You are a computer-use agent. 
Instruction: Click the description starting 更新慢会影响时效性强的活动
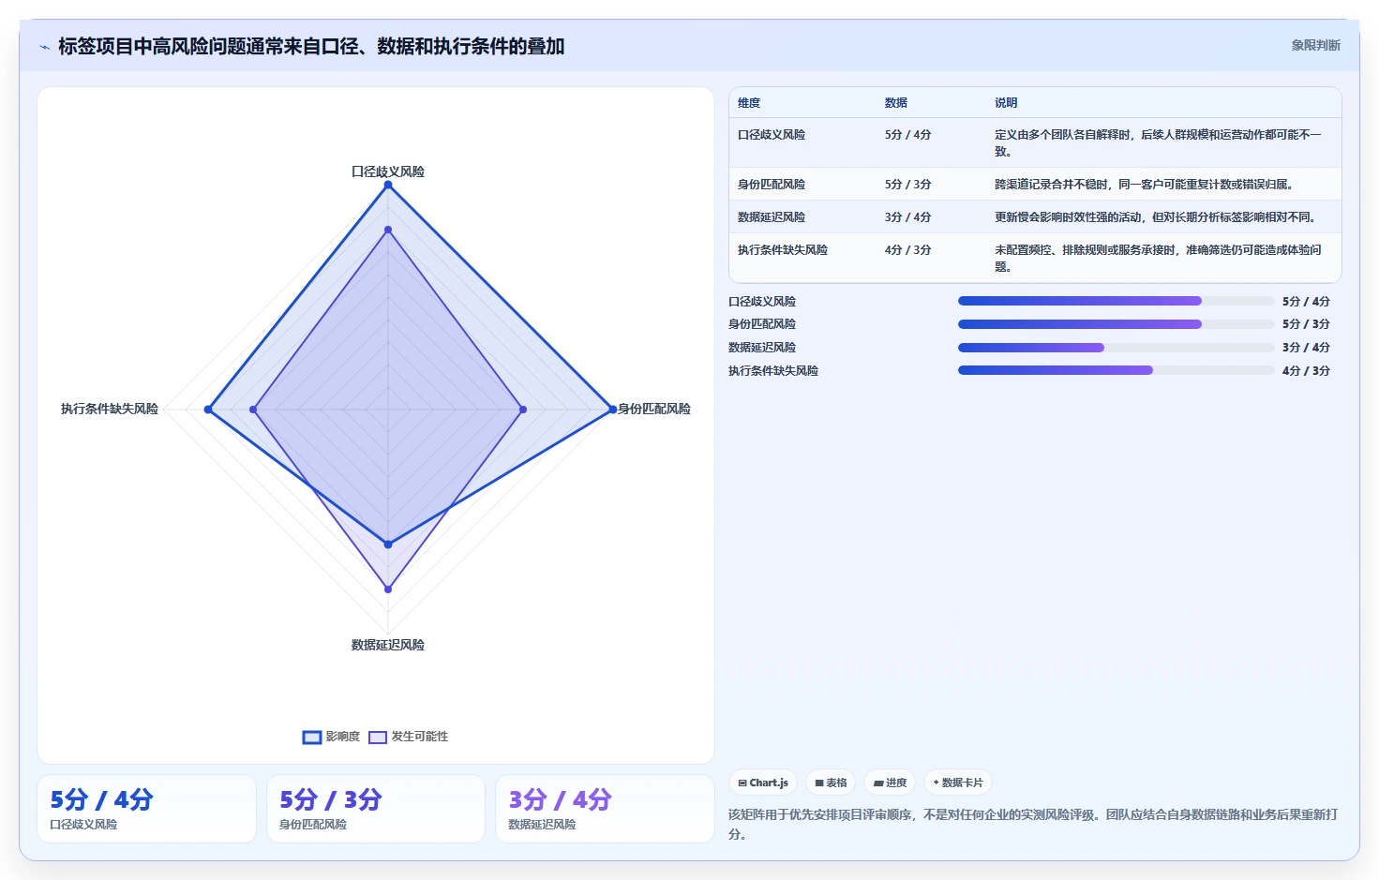[1156, 217]
